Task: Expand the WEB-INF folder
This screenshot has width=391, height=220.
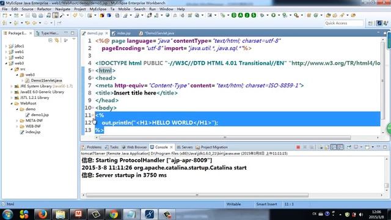Action: 17,127
